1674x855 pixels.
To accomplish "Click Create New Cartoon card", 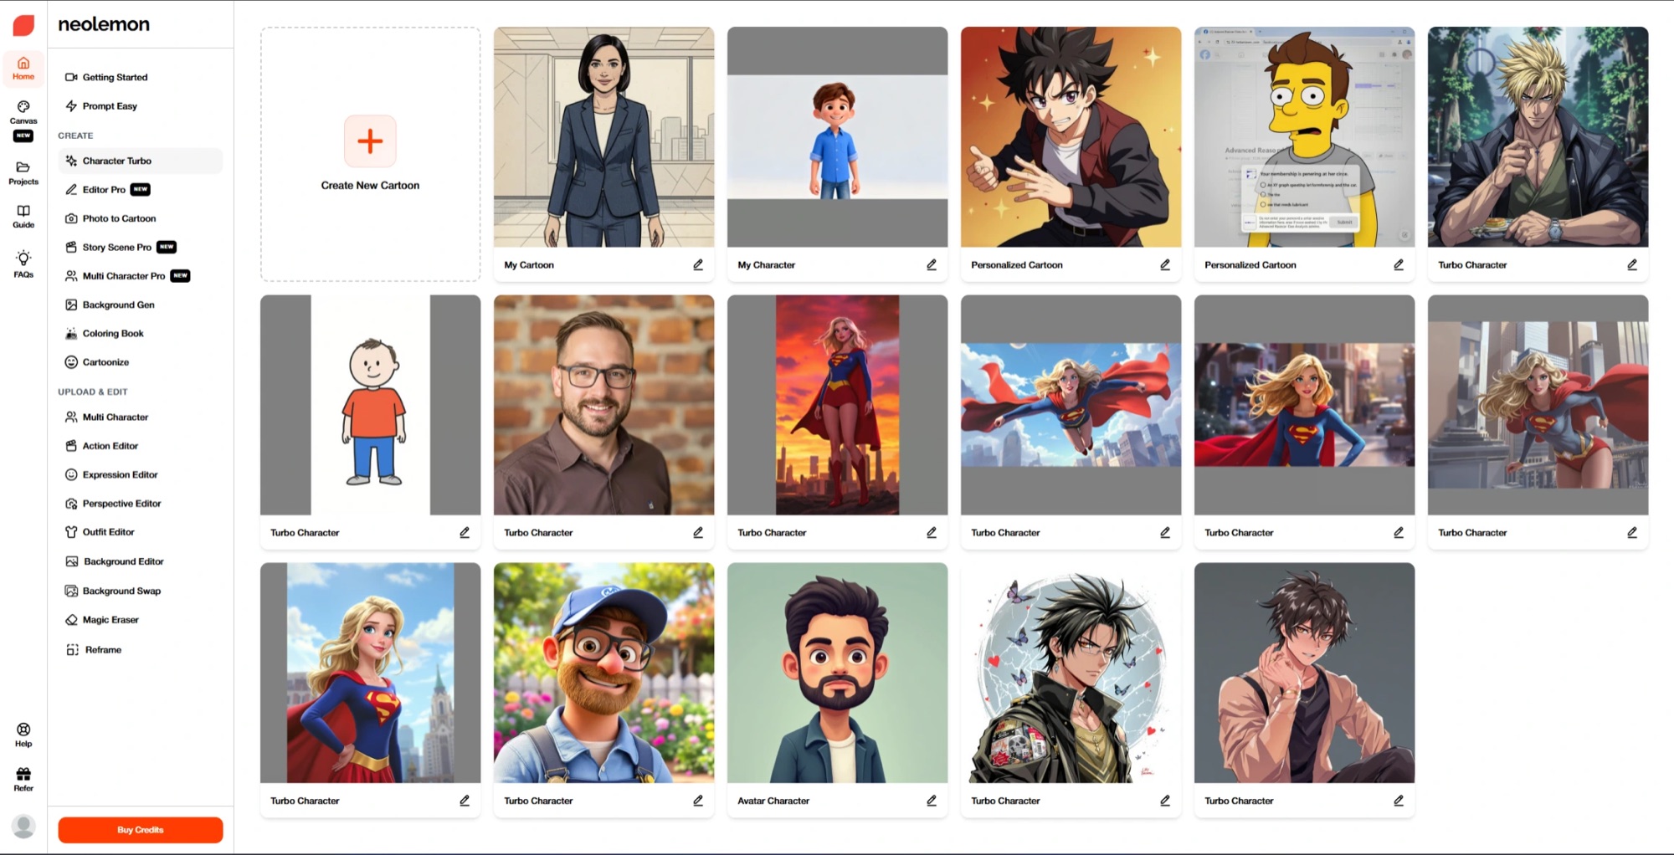I will [370, 154].
